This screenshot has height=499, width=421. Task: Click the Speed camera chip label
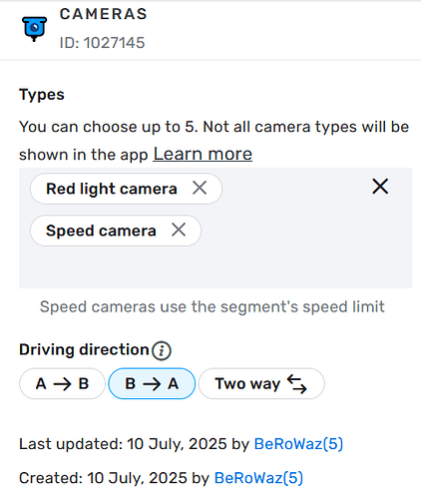[101, 231]
